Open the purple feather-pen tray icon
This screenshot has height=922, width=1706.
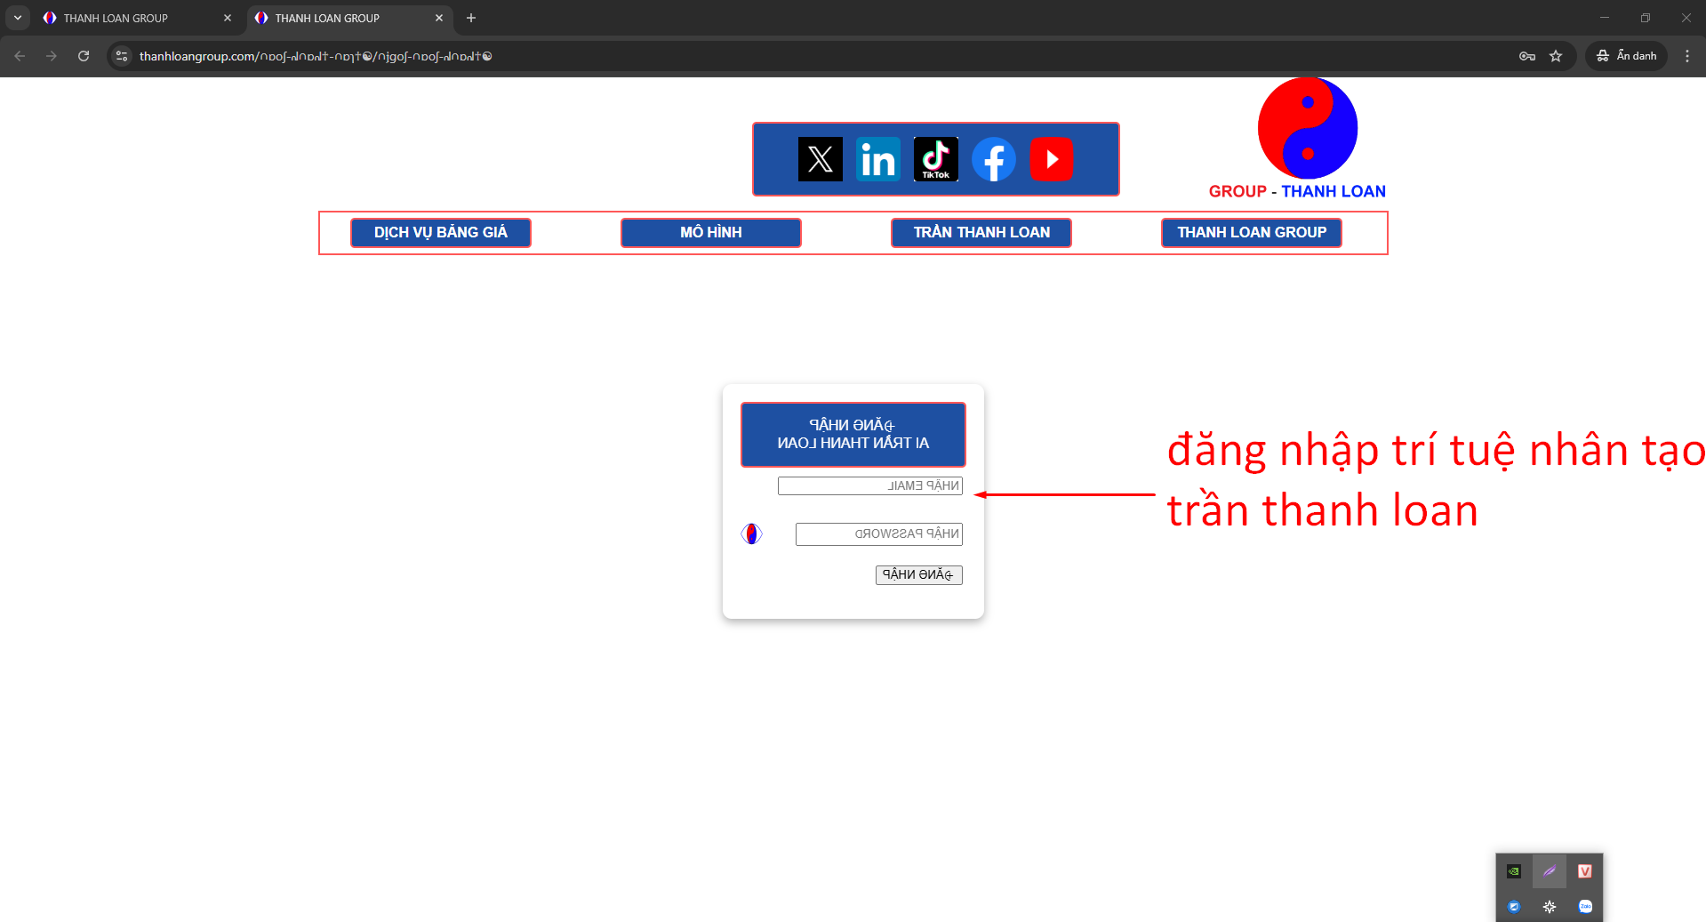(1550, 871)
